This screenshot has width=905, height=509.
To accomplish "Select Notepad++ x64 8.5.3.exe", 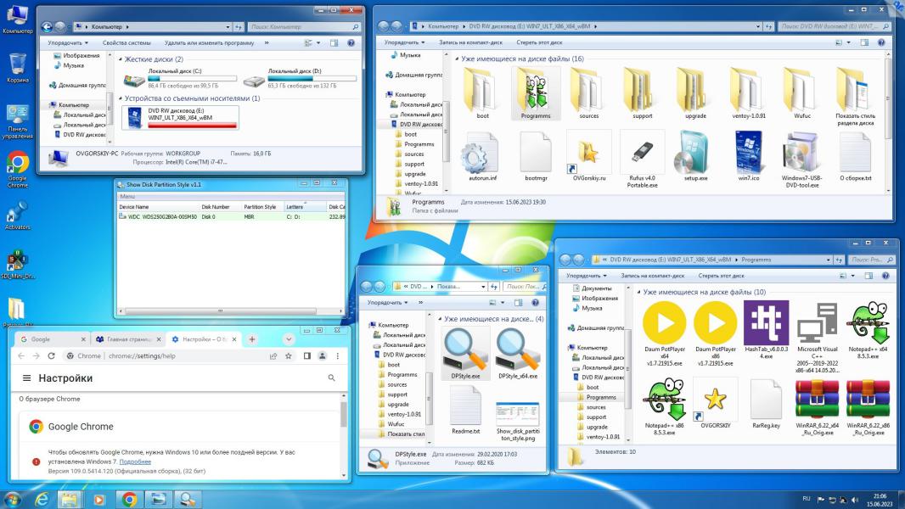I will coord(868,330).
